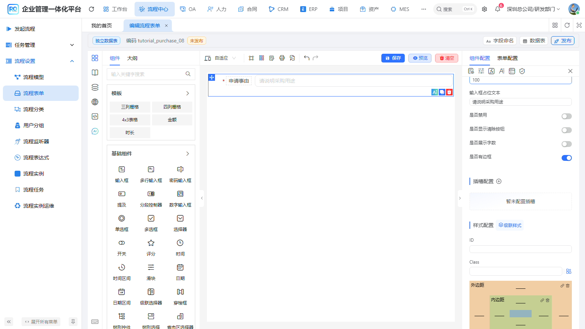Image resolution: width=585 pixels, height=329 pixels.
Task: Open the CRM menu in the top navigation
Action: 279,9
